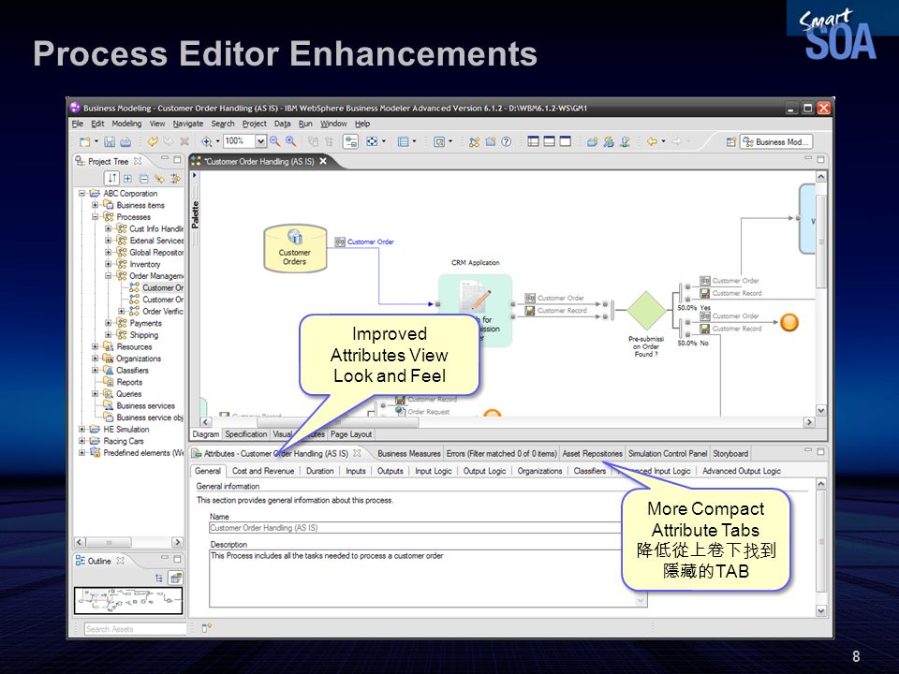Expand the Palette arrow on diagram edge

click(195, 175)
